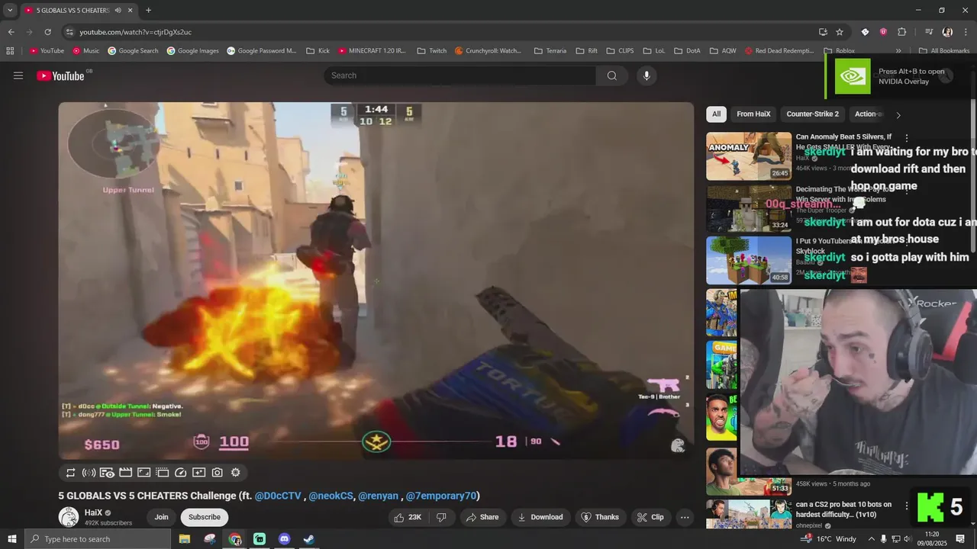Dislike the video with thumbs down
The image size is (977, 549).
(x=441, y=517)
